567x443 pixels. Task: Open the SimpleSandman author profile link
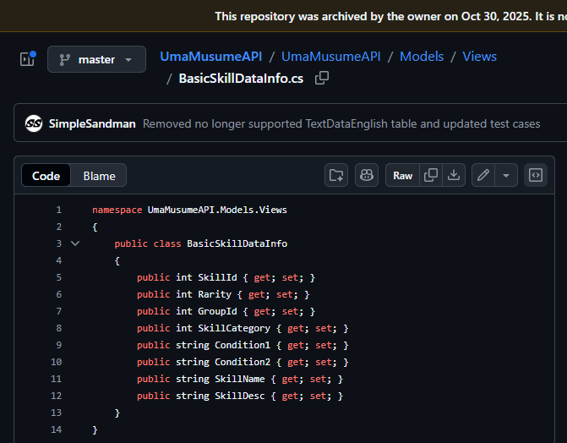(x=92, y=123)
